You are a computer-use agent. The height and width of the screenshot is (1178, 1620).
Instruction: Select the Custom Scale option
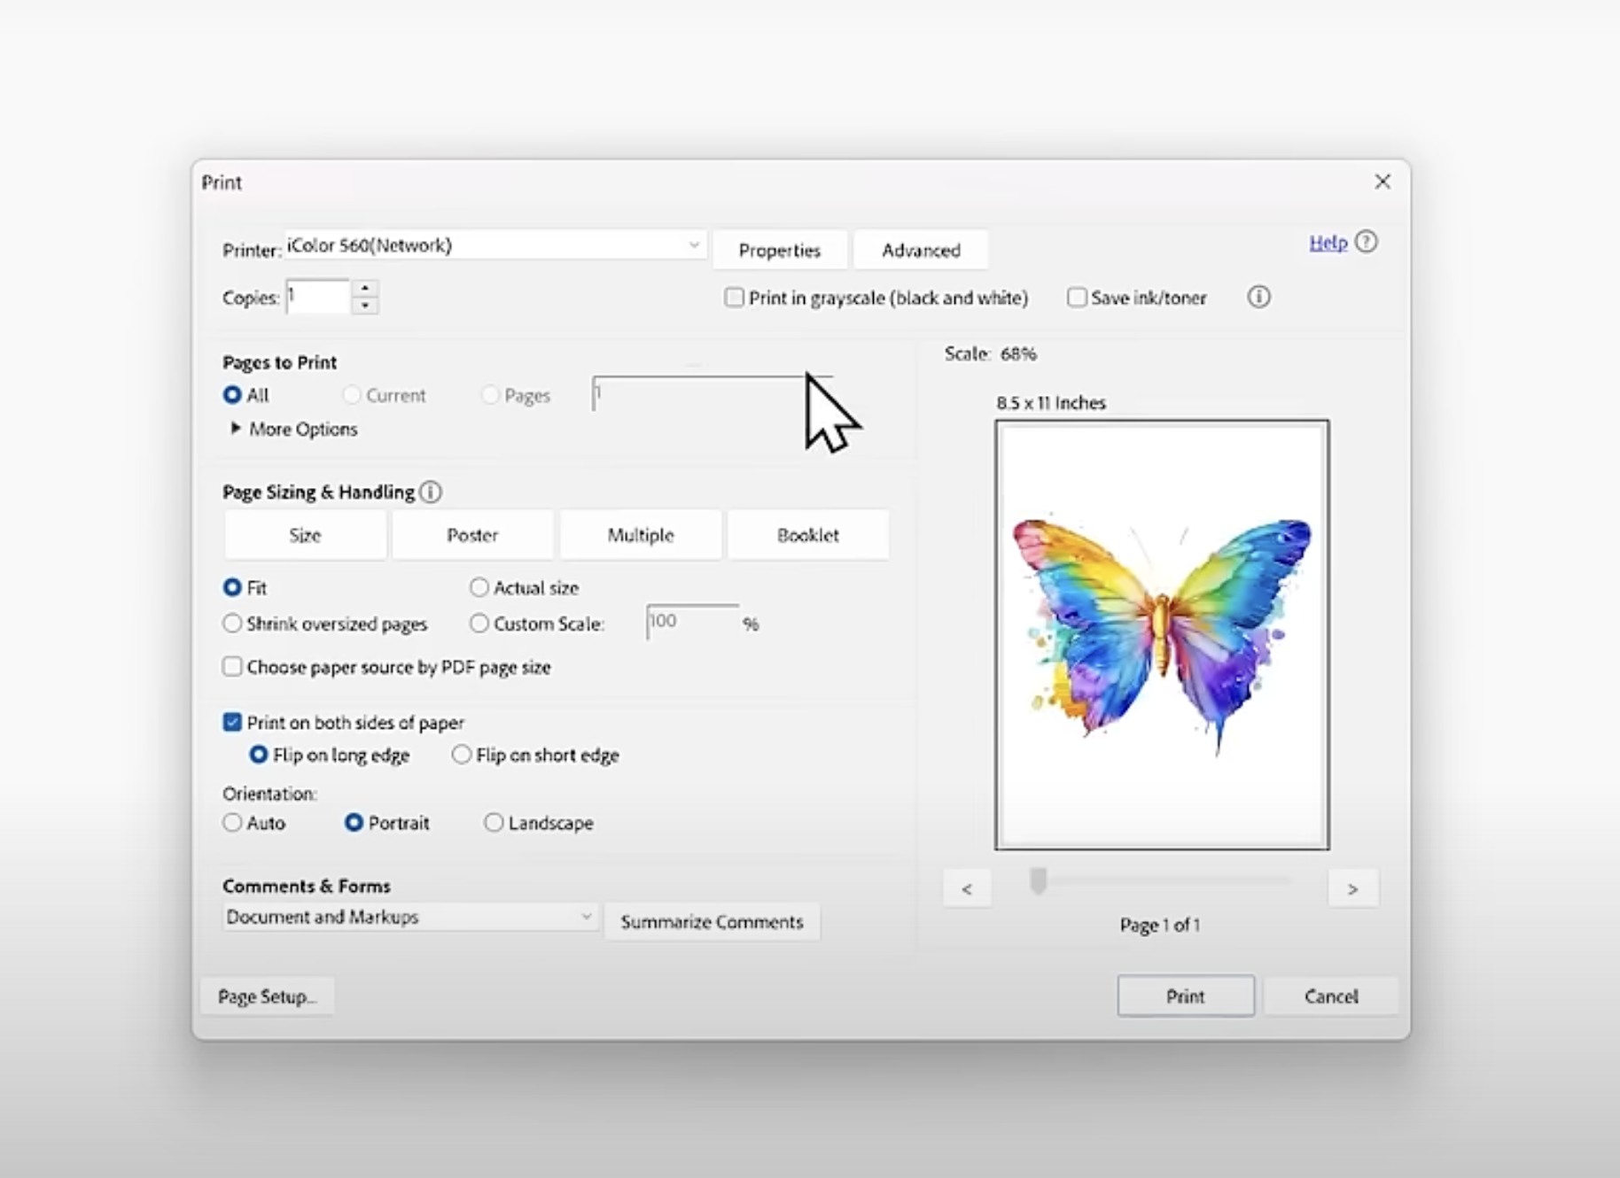click(x=479, y=624)
